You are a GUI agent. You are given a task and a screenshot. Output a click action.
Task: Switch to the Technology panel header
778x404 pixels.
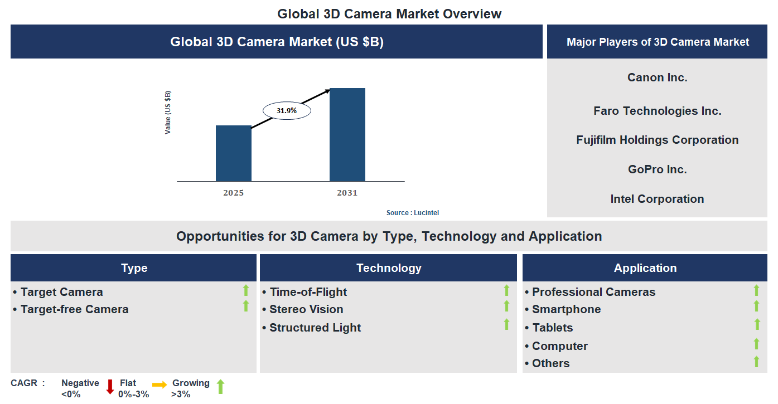pyautogui.click(x=389, y=267)
